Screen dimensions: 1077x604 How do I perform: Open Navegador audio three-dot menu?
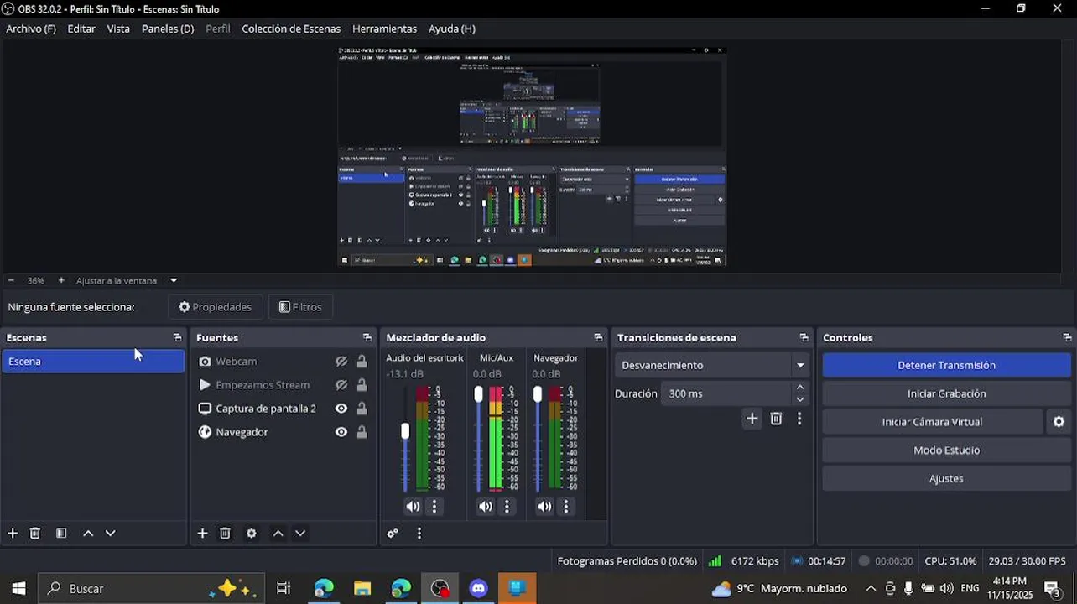(x=566, y=507)
